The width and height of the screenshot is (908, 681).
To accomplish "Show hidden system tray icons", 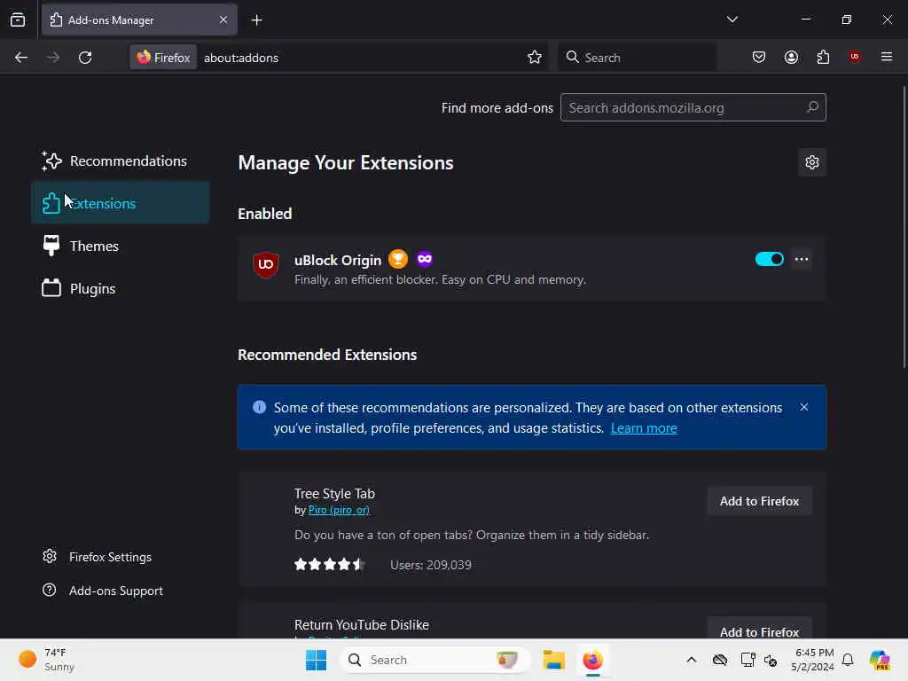I will point(692,660).
